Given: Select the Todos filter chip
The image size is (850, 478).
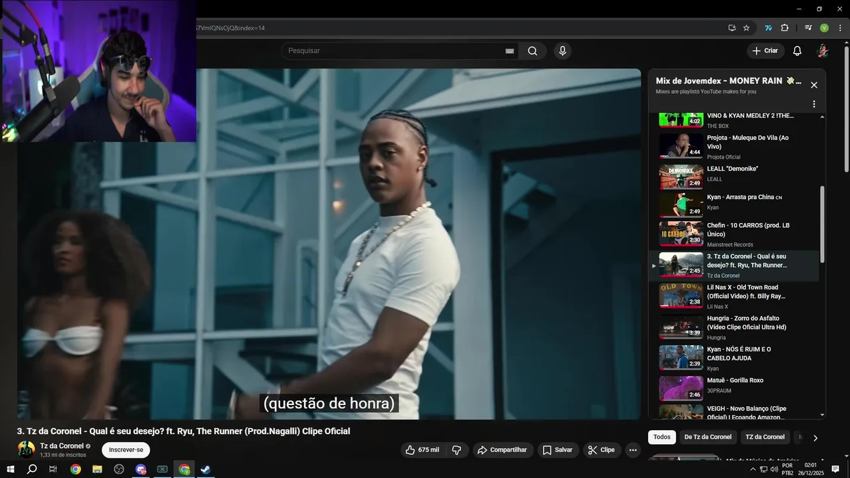Looking at the screenshot, I should [662, 437].
